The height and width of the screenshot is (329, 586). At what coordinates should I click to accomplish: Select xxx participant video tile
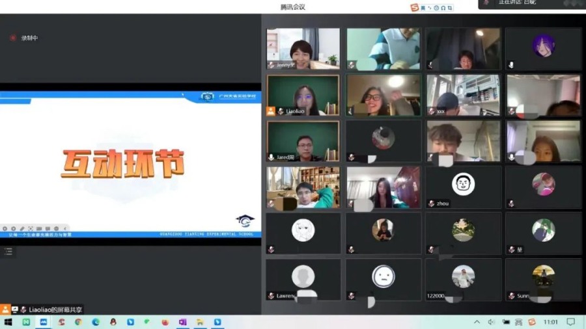tap(463, 95)
